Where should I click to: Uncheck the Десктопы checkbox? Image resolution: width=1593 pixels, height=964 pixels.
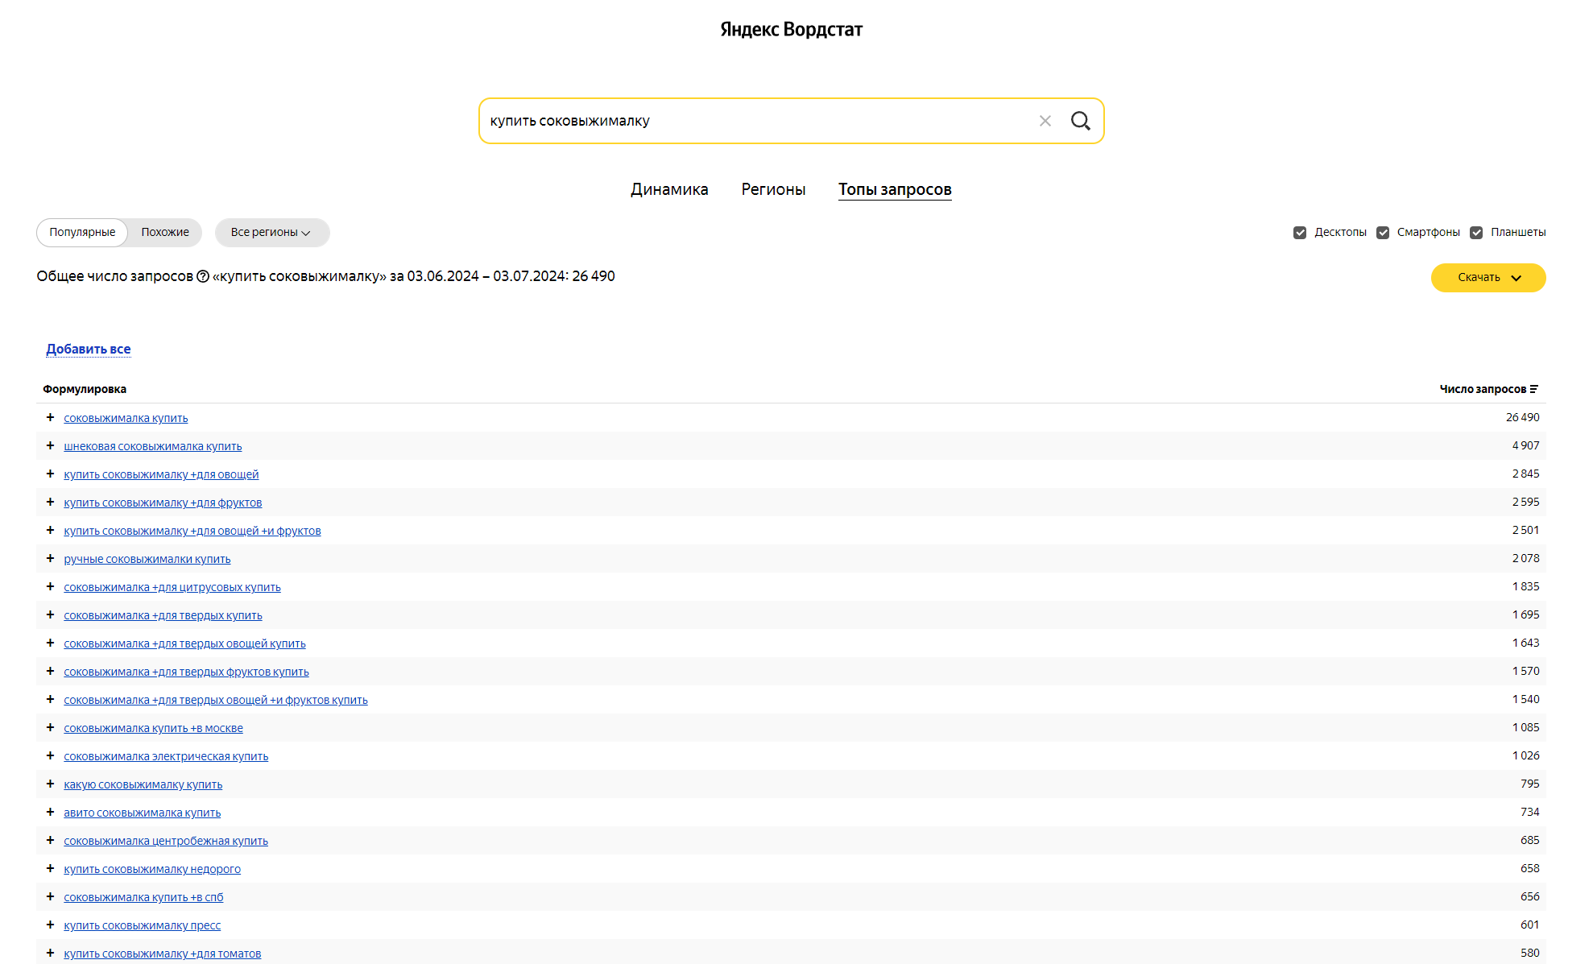click(x=1300, y=233)
